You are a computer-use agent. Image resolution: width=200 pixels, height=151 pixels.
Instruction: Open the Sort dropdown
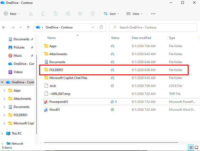coord(111,14)
